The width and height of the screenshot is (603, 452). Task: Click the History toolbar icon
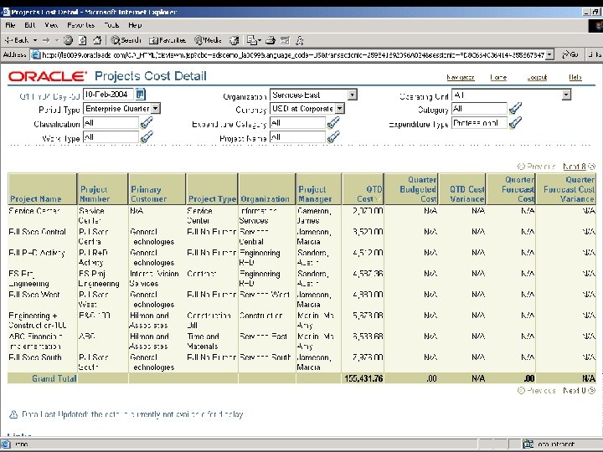coord(234,40)
